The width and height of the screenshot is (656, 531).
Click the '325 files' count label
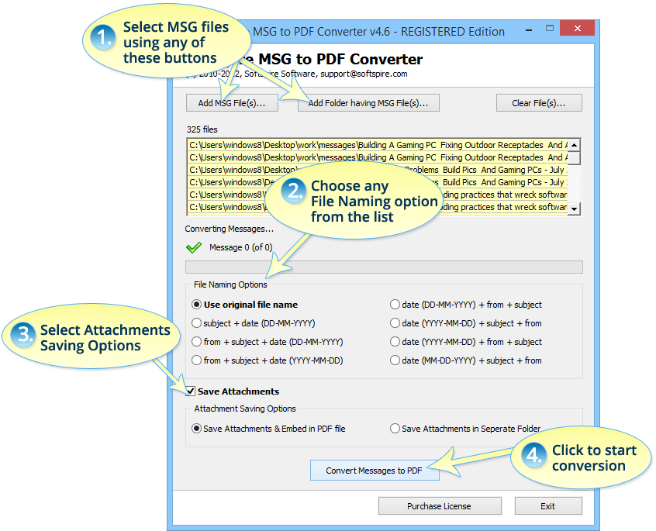click(202, 129)
